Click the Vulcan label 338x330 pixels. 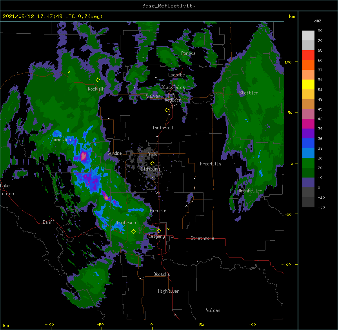213,310
